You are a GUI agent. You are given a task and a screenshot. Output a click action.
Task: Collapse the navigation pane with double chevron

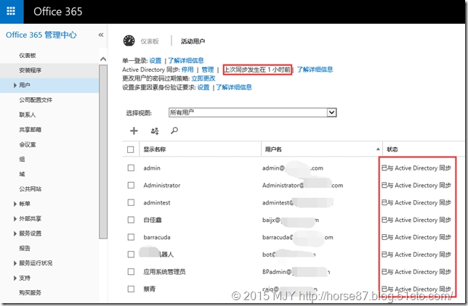click(x=101, y=35)
